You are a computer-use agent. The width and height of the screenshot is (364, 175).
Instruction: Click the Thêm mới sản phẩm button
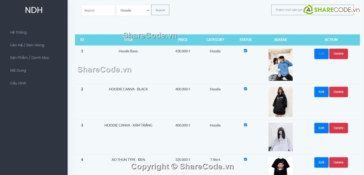pyautogui.click(x=291, y=10)
